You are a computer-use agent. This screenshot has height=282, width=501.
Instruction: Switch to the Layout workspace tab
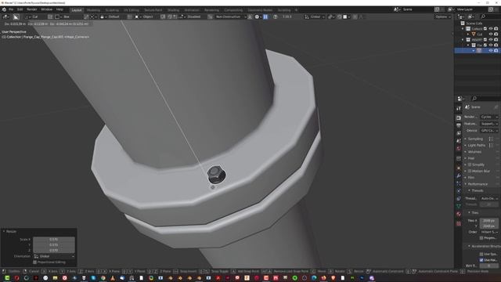click(x=77, y=10)
